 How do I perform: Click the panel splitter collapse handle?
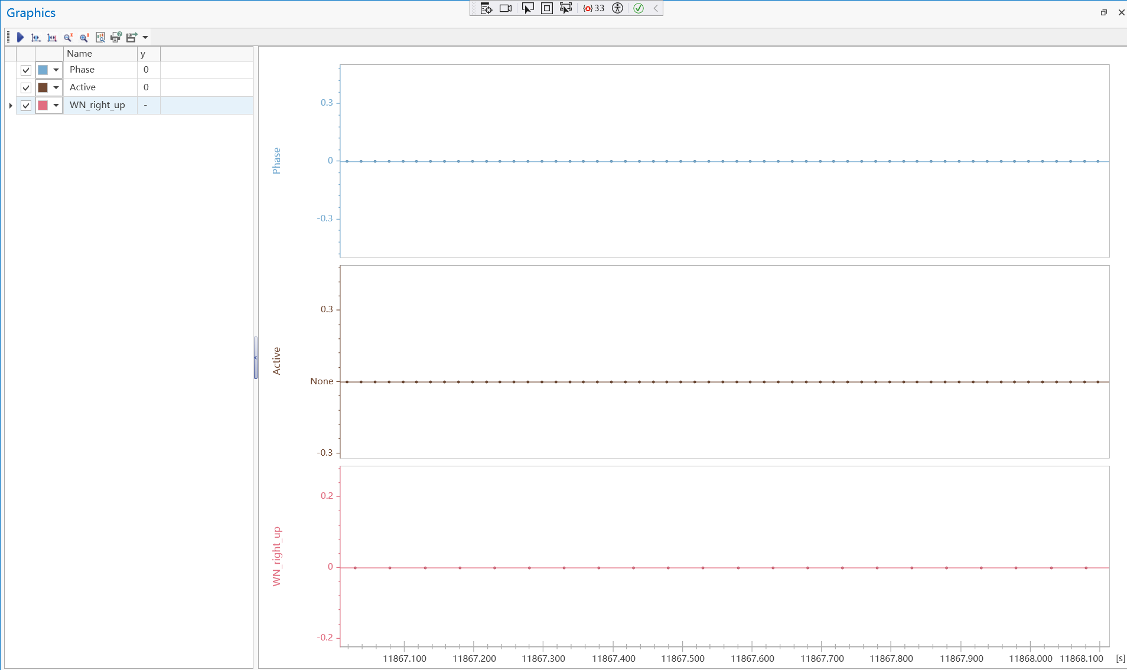point(256,358)
